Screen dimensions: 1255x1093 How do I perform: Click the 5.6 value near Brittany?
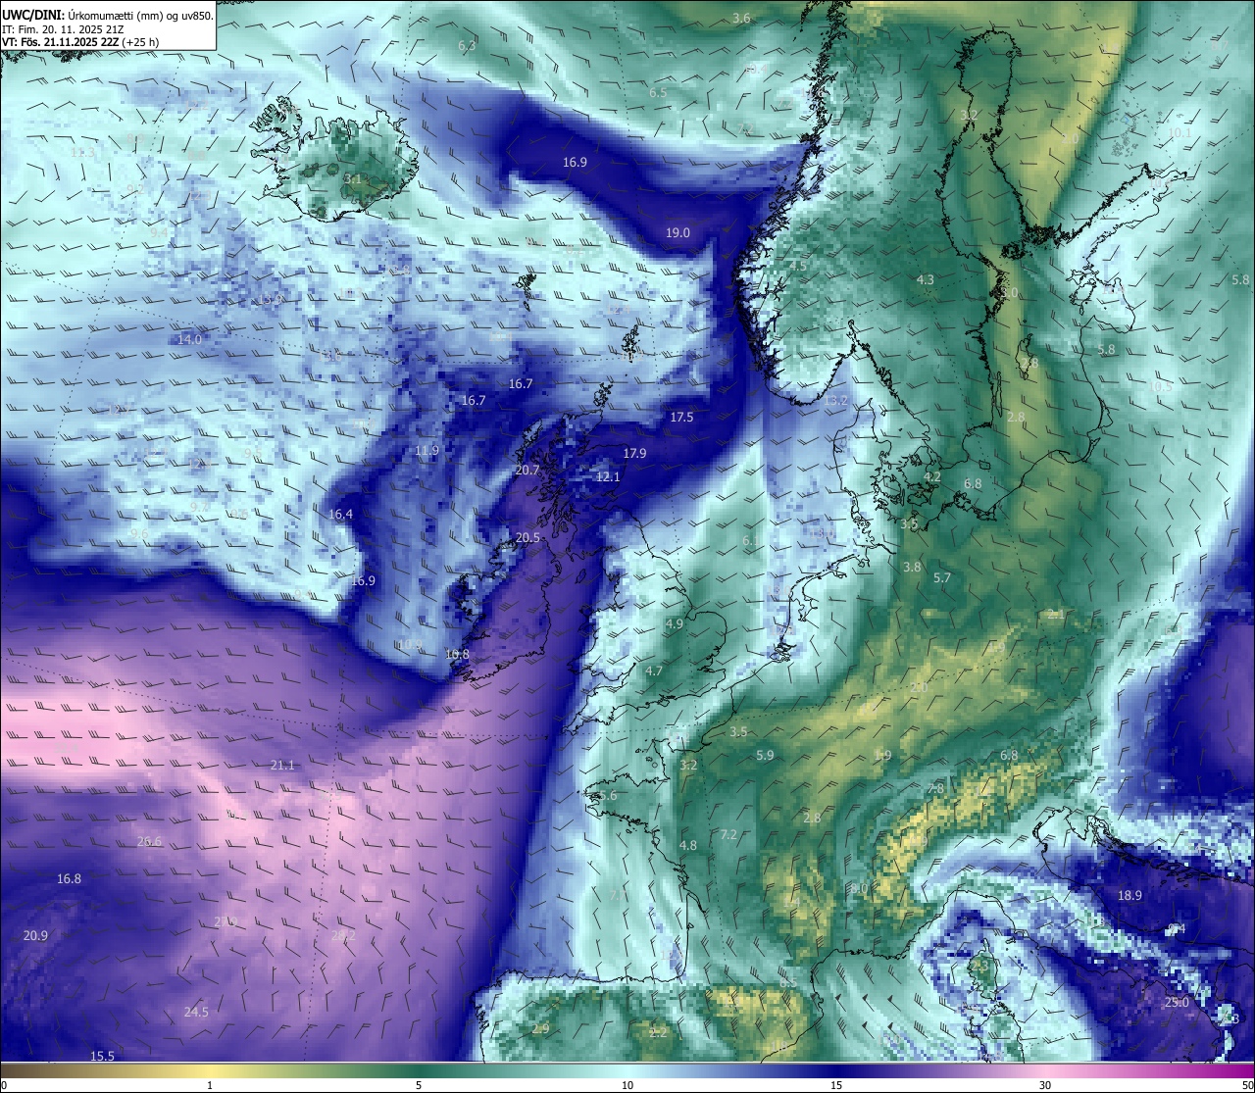[x=608, y=796]
